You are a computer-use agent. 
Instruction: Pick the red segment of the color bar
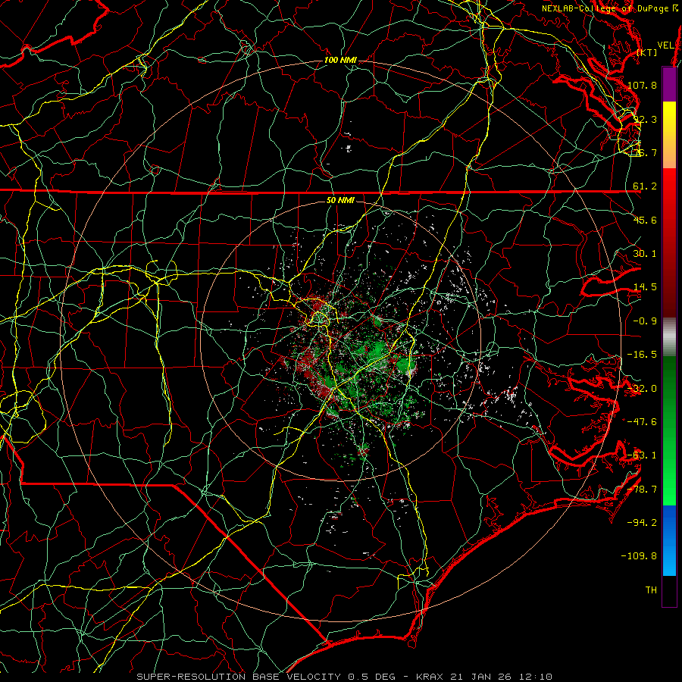pyautogui.click(x=669, y=242)
